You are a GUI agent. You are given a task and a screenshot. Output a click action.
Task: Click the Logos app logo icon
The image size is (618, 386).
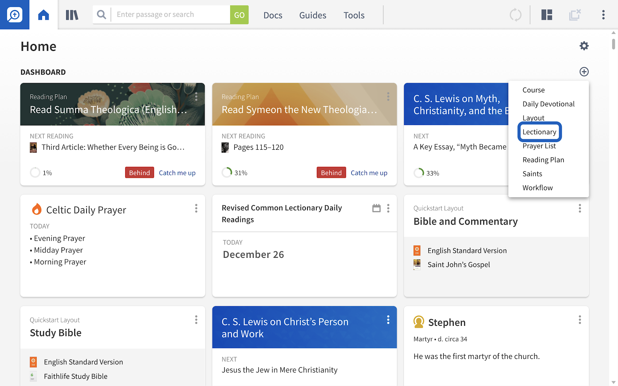[15, 15]
